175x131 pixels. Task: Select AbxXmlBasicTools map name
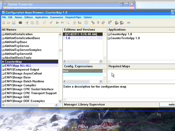coord(30,58)
